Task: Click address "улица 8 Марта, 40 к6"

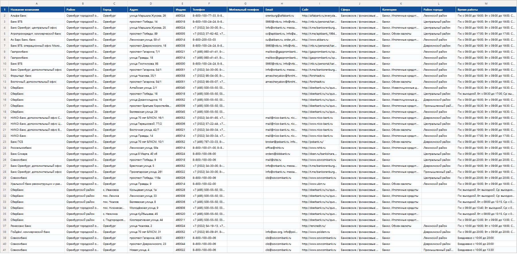Action: coord(151,154)
